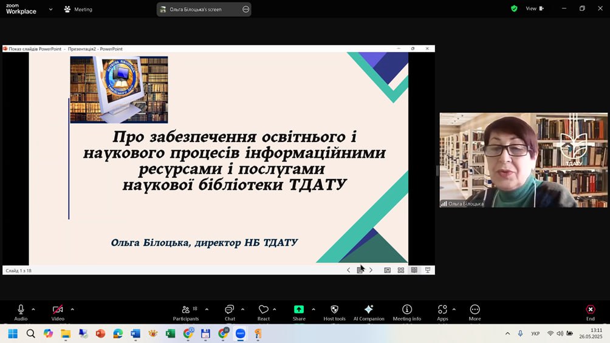The image size is (610, 343).
Task: Click the tray microphone indicator
Action: click(x=520, y=333)
